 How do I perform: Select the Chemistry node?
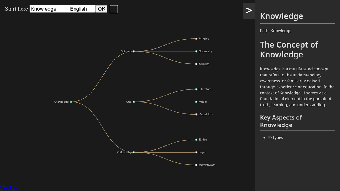(x=196, y=51)
